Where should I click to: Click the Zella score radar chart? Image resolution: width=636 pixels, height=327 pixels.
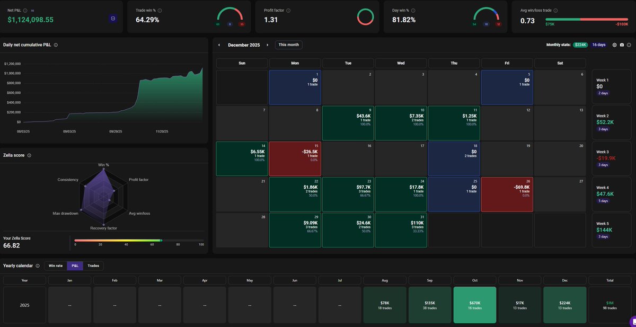pyautogui.click(x=103, y=197)
